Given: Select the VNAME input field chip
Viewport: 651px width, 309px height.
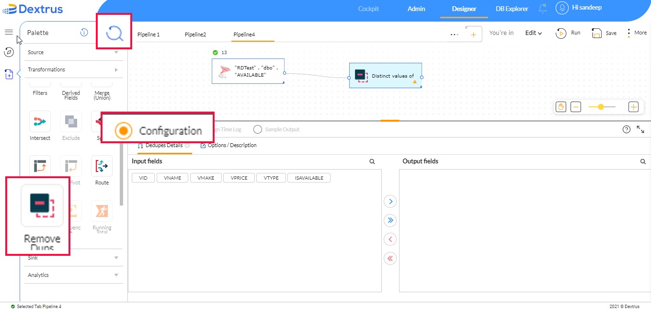Looking at the screenshot, I should coord(172,178).
